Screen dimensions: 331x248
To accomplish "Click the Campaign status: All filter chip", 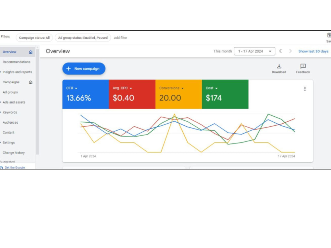I will (x=34, y=38).
